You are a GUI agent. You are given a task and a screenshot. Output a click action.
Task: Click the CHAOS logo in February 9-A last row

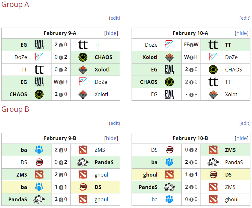pos(39,94)
